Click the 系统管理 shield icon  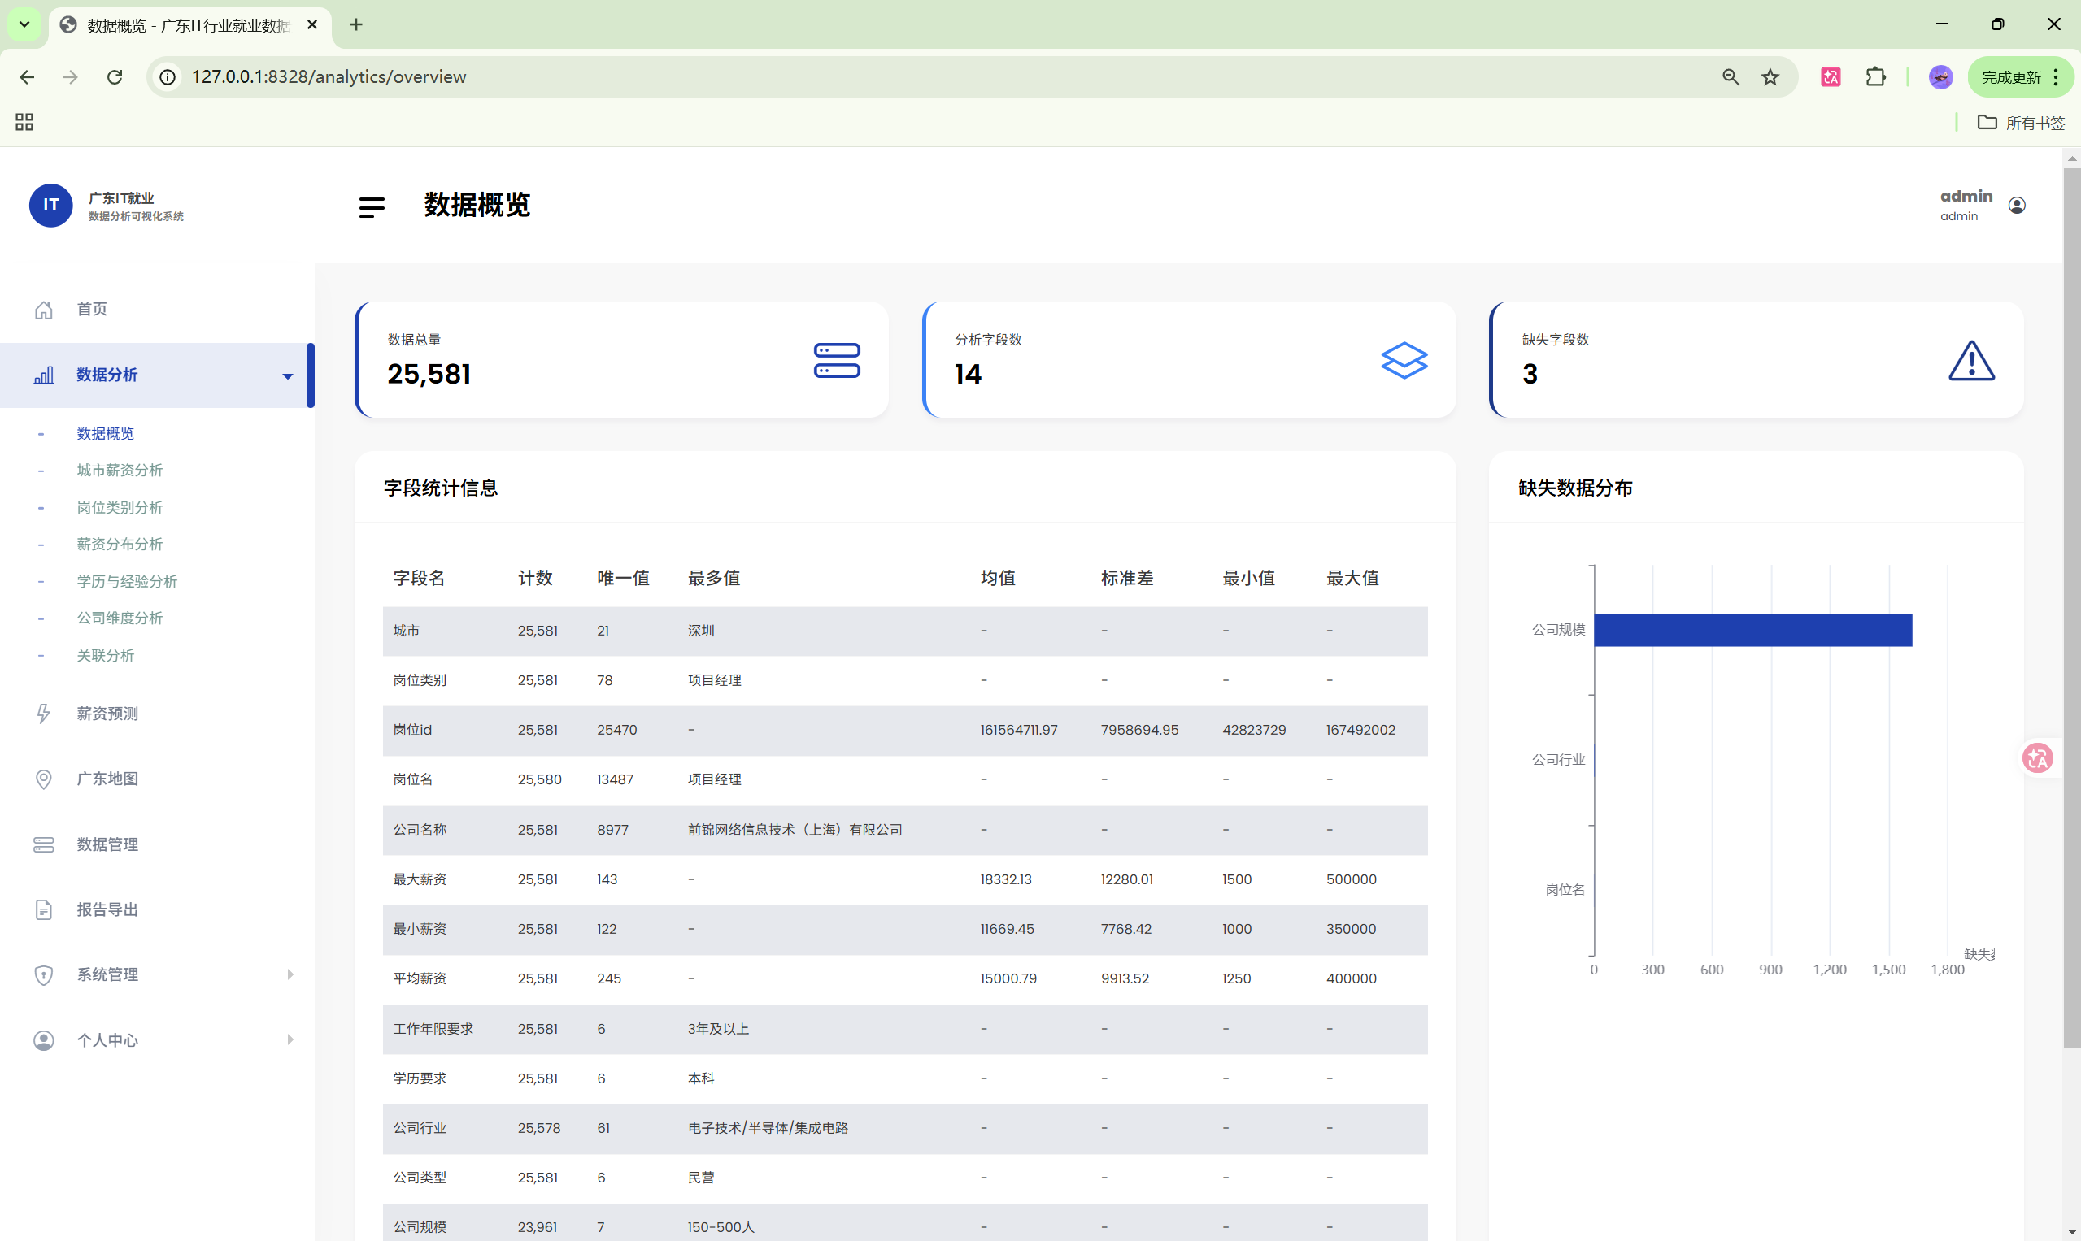point(44,974)
